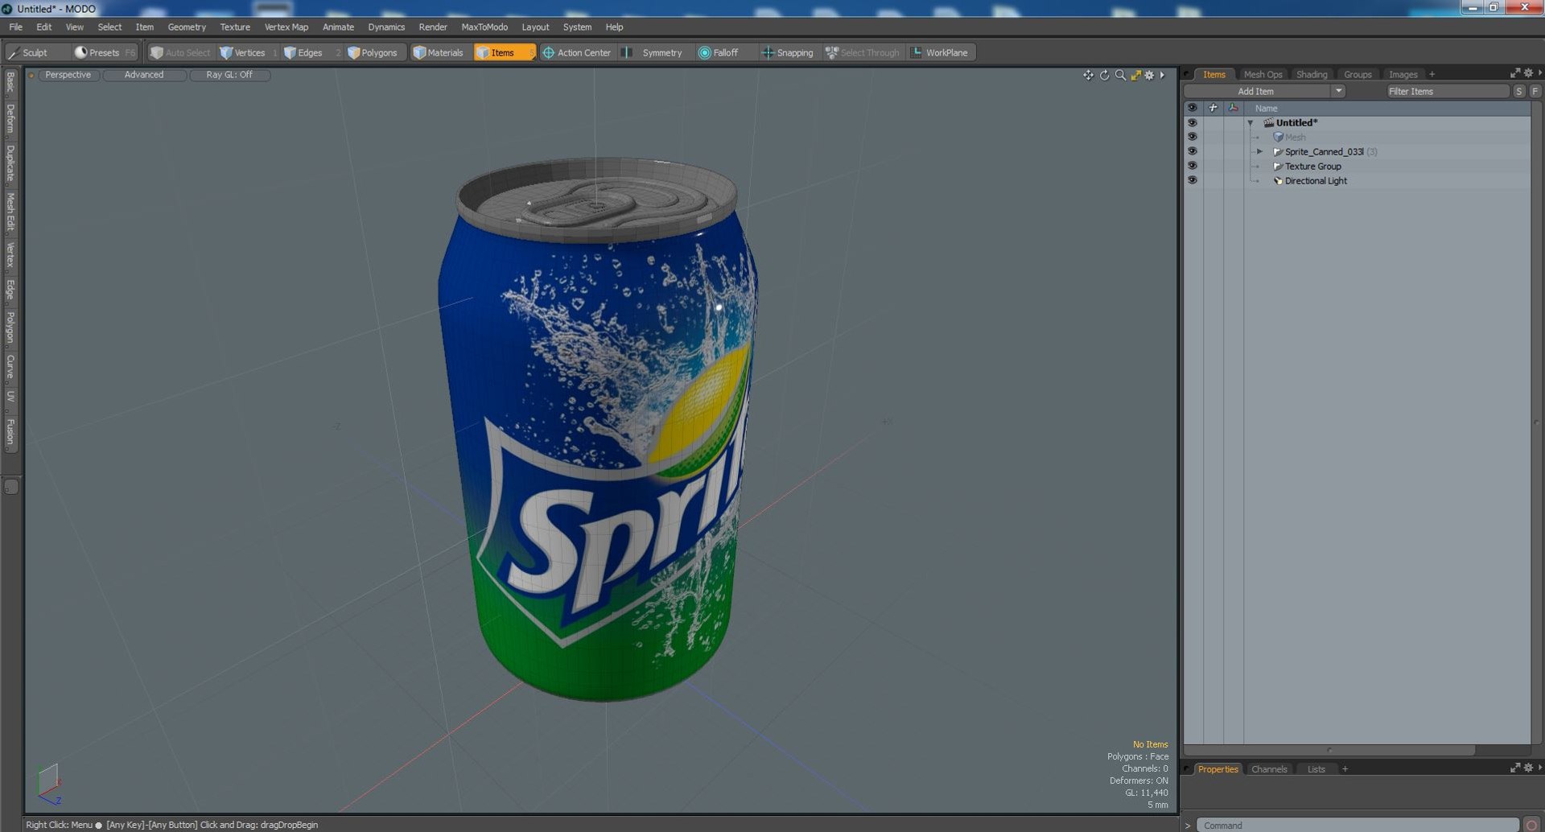This screenshot has width=1545, height=832.
Task: Add a new tab beside Images
Action: (1432, 74)
